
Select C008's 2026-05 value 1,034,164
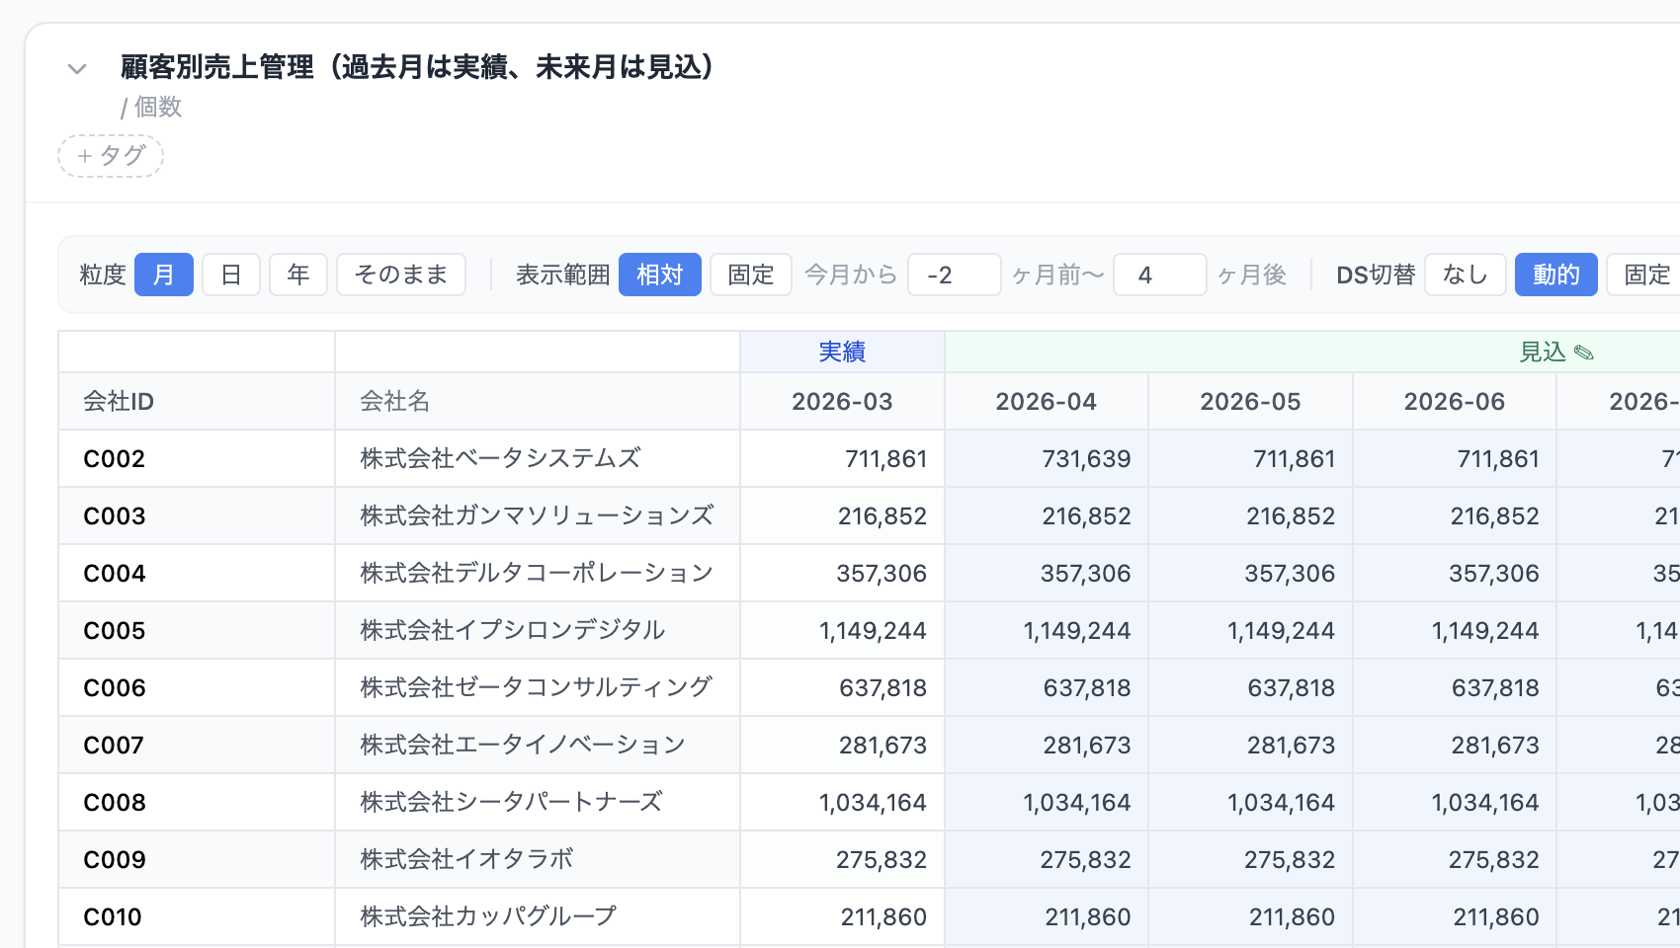pyautogui.click(x=1251, y=802)
